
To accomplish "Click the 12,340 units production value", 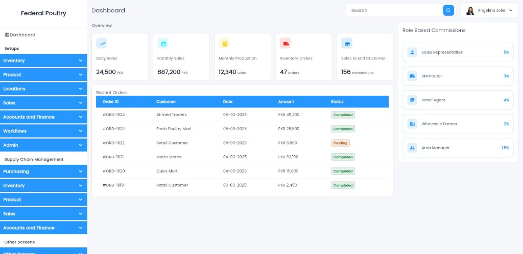I will coord(232,72).
